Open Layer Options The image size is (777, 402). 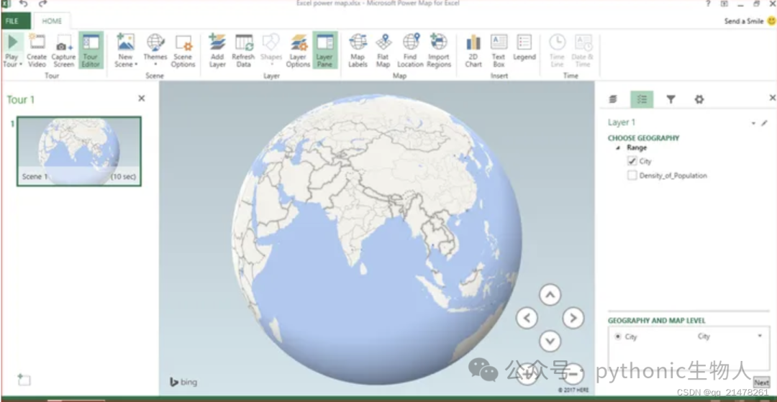point(299,50)
